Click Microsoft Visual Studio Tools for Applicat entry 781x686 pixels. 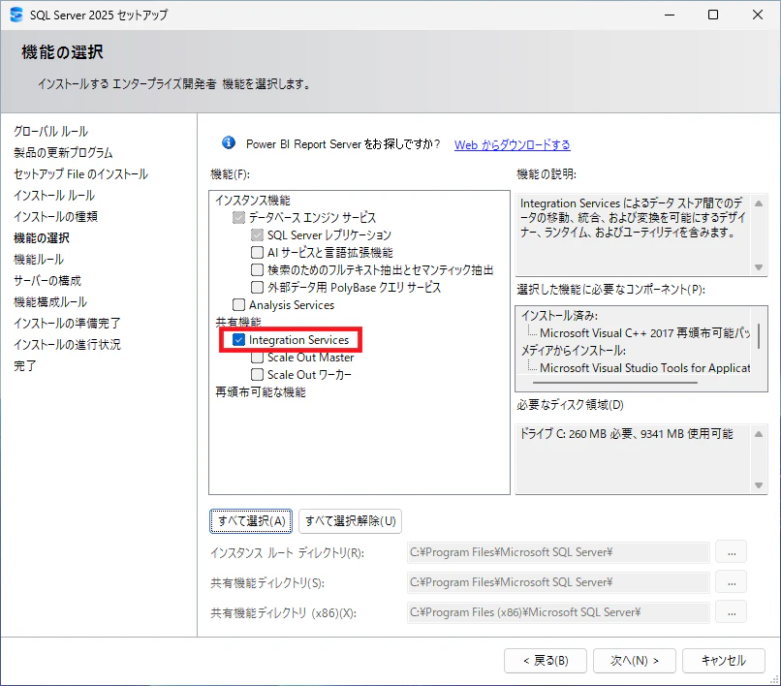pyautogui.click(x=645, y=367)
